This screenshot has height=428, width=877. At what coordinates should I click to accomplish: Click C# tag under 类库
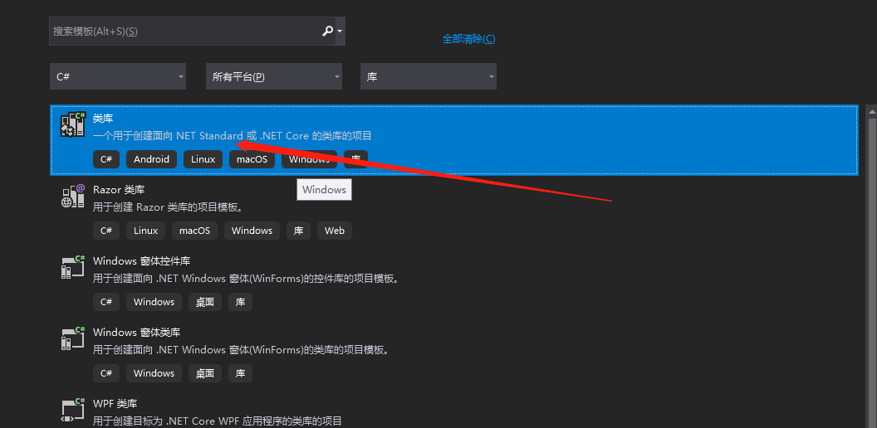[x=106, y=159]
